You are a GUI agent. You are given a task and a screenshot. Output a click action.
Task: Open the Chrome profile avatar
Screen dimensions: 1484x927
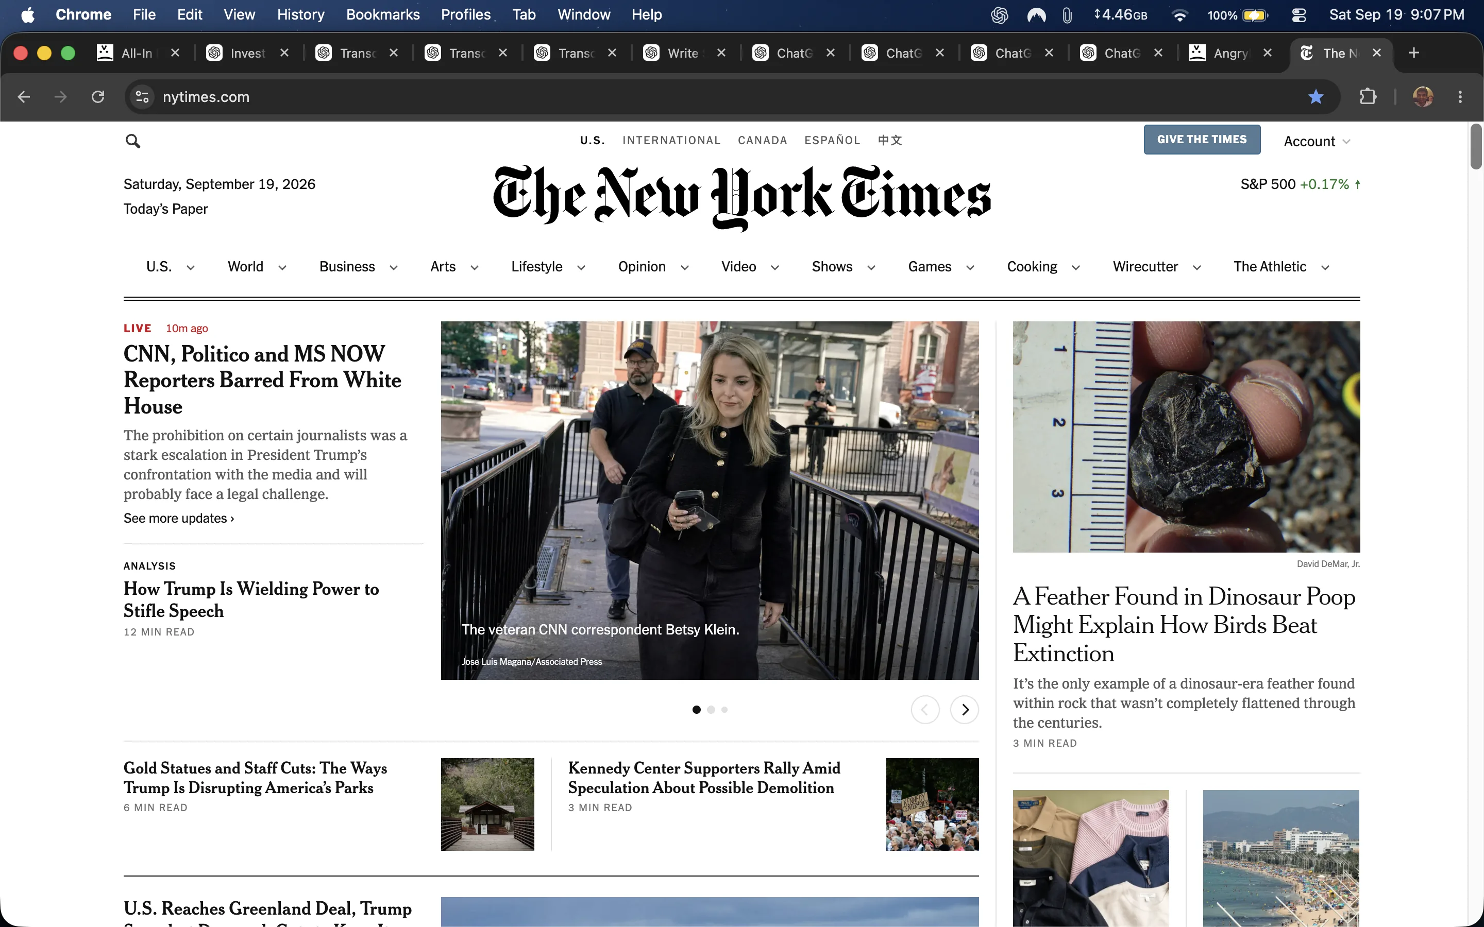(x=1423, y=97)
